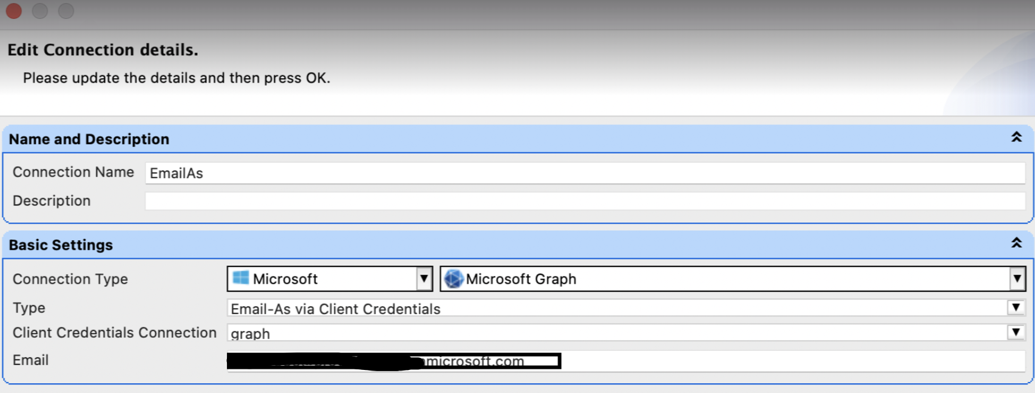Click the Description input field
This screenshot has height=393, width=1035.
click(x=585, y=201)
